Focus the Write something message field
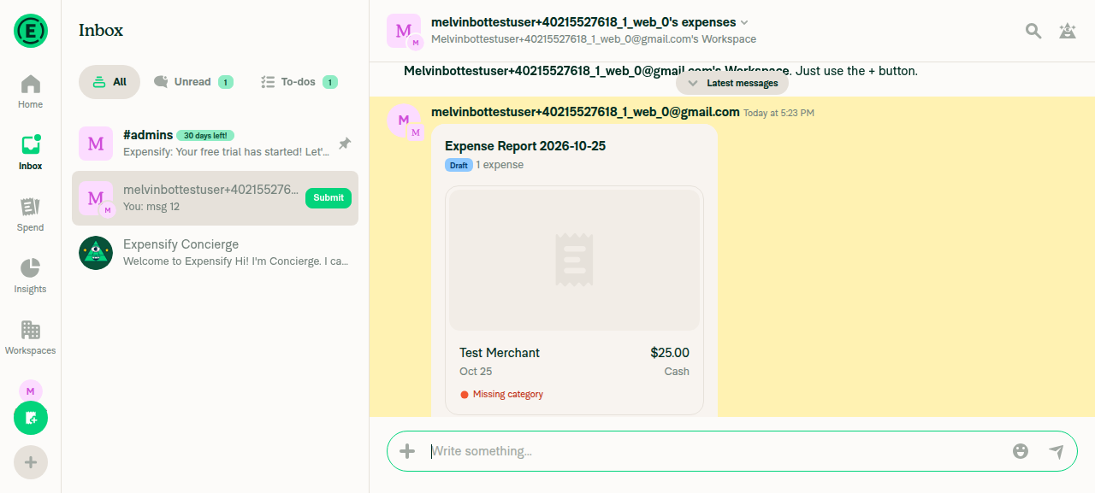Screen dimensions: 1095x493 [714, 451]
